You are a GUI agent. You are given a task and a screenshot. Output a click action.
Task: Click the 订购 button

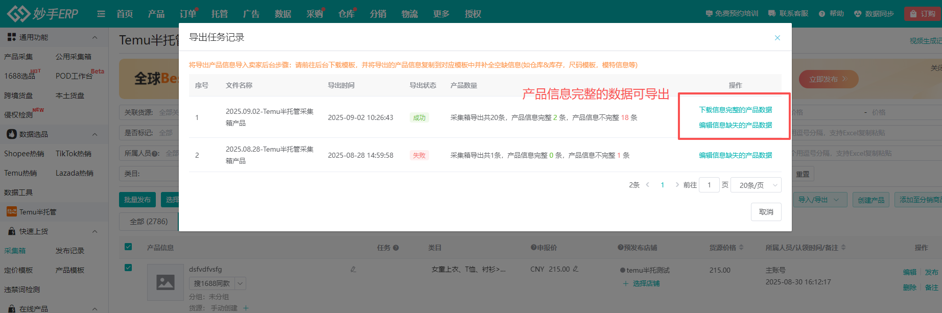pos(922,14)
